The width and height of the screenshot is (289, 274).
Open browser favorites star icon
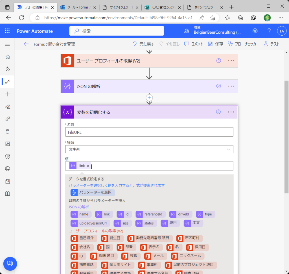point(227,18)
